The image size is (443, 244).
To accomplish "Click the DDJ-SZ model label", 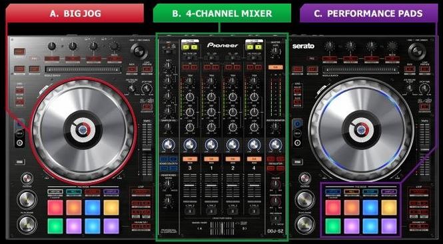I will (x=275, y=231).
